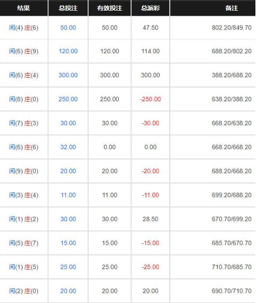The width and height of the screenshot is (259, 303).
Task: Open the 15.00 total bet link
Action: pos(68,243)
